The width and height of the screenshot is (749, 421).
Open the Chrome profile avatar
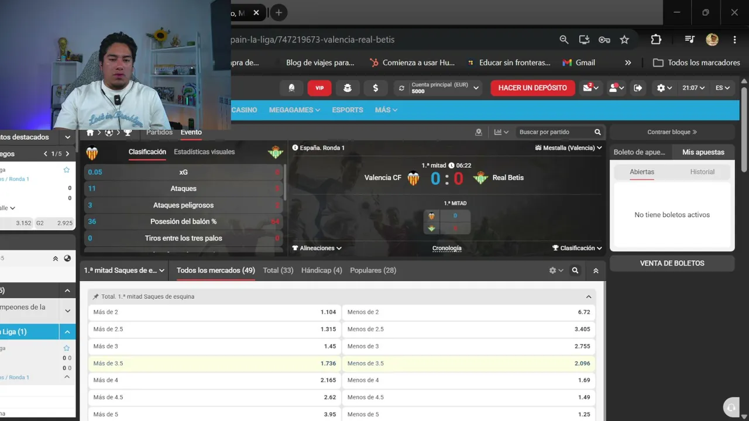[712, 40]
